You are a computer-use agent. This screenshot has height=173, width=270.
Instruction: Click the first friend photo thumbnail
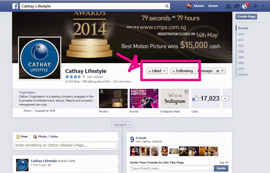pos(135,151)
